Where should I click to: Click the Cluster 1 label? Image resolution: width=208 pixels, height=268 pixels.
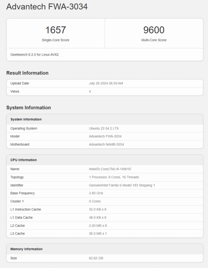[17, 201]
